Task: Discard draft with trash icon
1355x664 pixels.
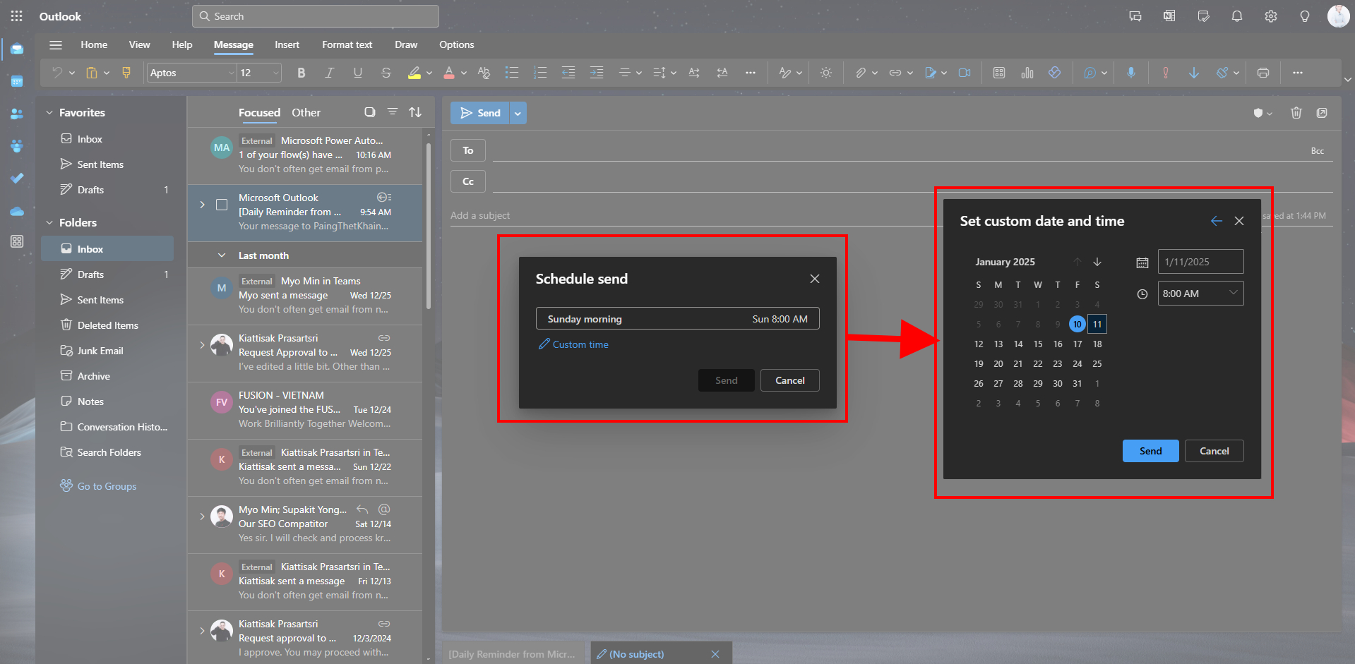Action: click(x=1296, y=113)
